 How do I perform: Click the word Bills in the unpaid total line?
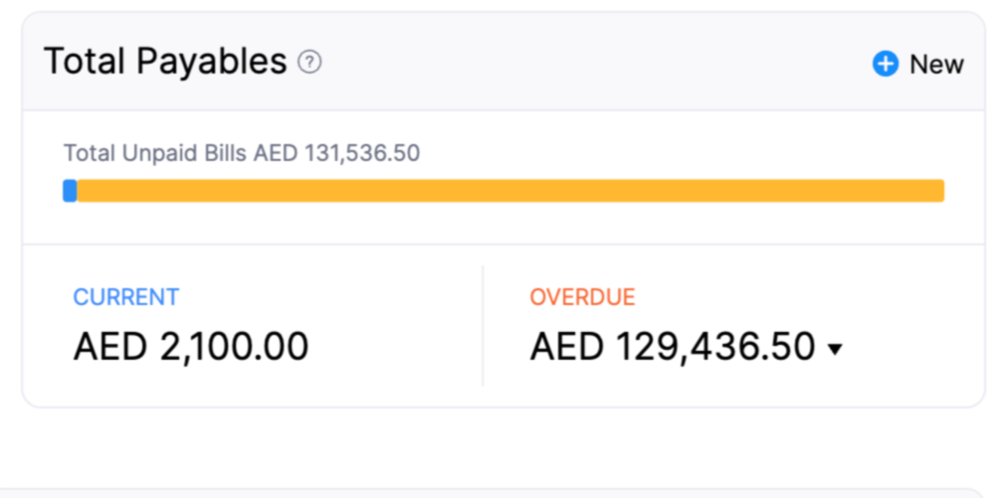click(x=226, y=153)
